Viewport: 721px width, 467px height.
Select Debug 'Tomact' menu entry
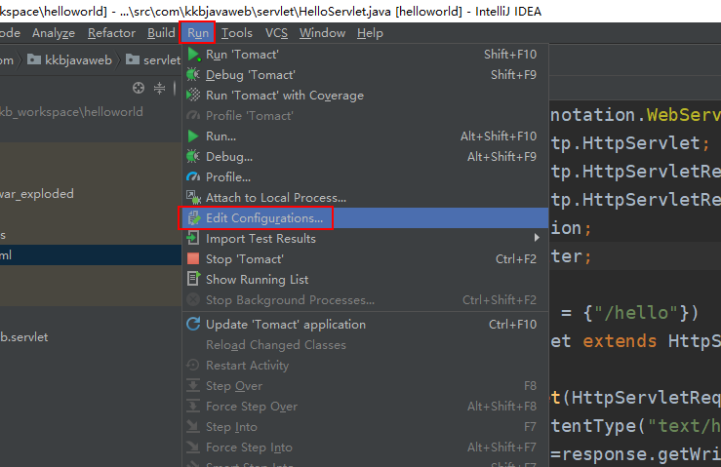[x=366, y=74]
